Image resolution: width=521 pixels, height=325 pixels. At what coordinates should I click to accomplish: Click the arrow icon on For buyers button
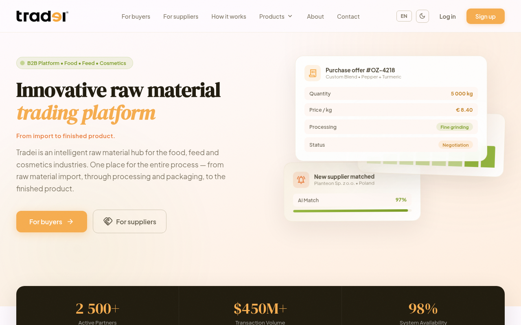pos(70,221)
